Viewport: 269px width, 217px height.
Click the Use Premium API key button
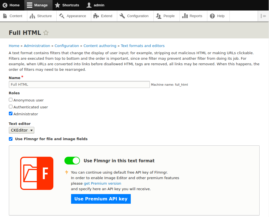click(x=101, y=199)
